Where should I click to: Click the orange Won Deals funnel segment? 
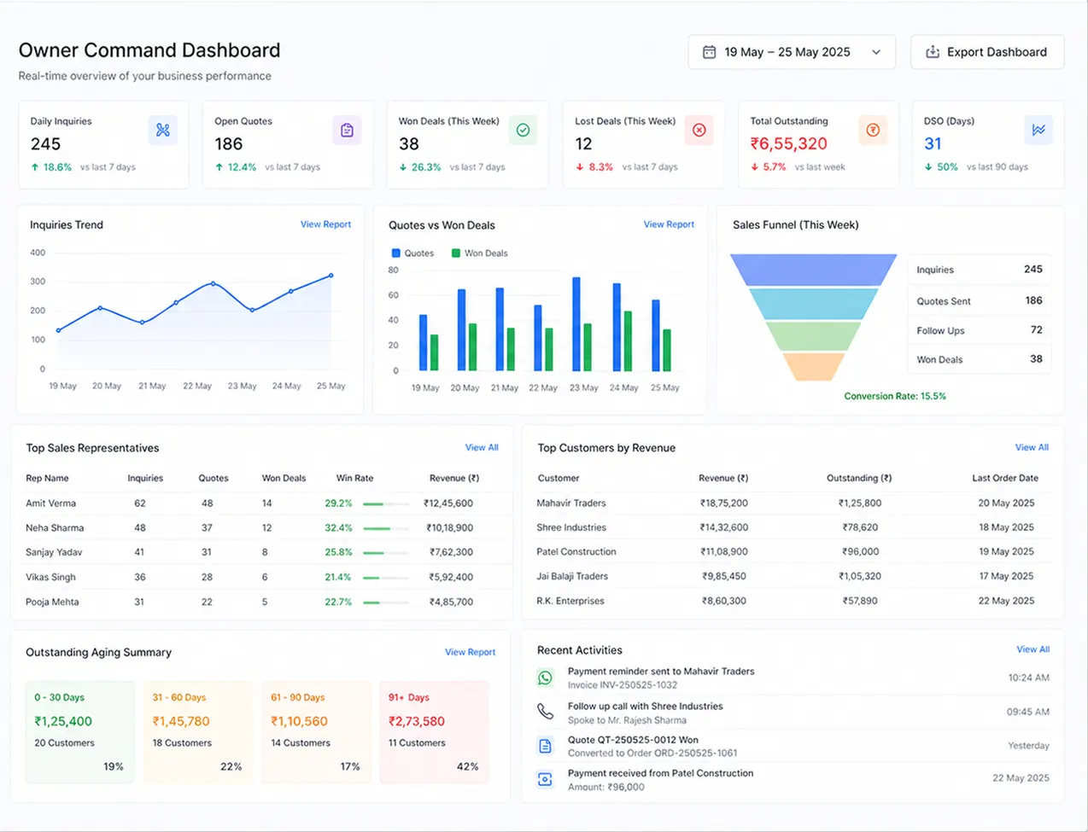click(x=813, y=367)
